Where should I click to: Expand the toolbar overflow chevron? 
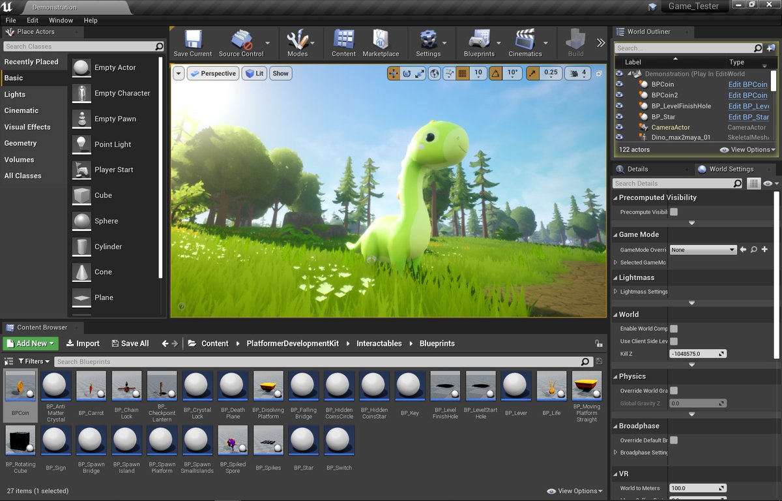(x=600, y=43)
